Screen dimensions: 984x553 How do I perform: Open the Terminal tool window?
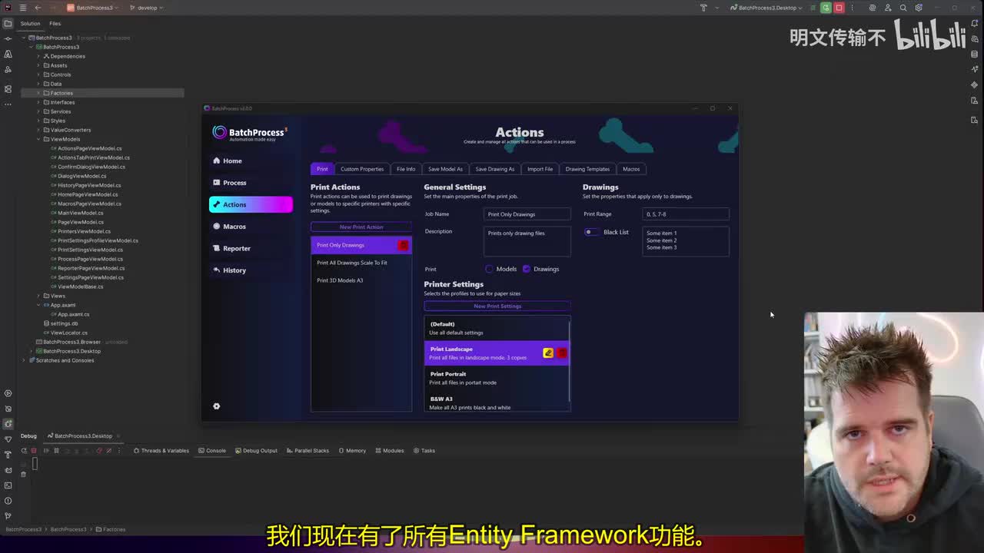tap(8, 485)
